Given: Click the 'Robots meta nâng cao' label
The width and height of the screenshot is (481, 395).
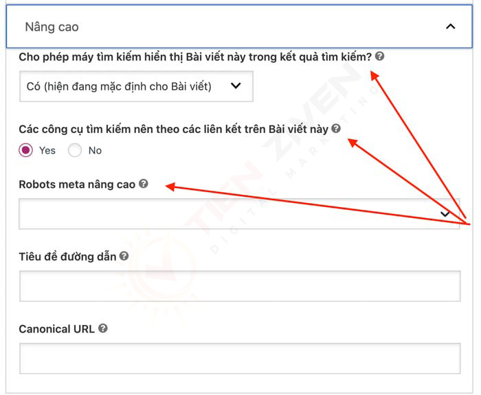Looking at the screenshot, I should [77, 184].
